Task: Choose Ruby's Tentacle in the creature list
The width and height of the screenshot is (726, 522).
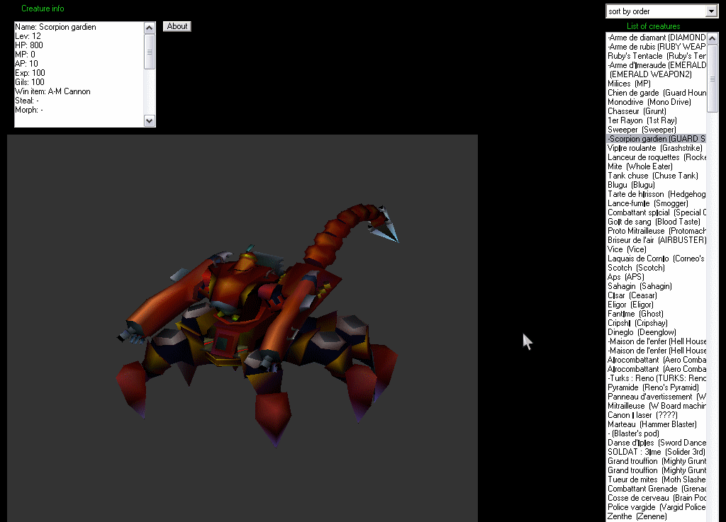Action: (657, 56)
